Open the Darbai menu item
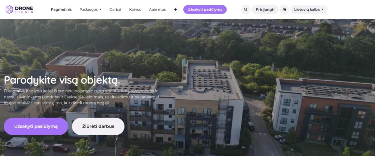The width and height of the screenshot is (375, 156). tap(115, 10)
